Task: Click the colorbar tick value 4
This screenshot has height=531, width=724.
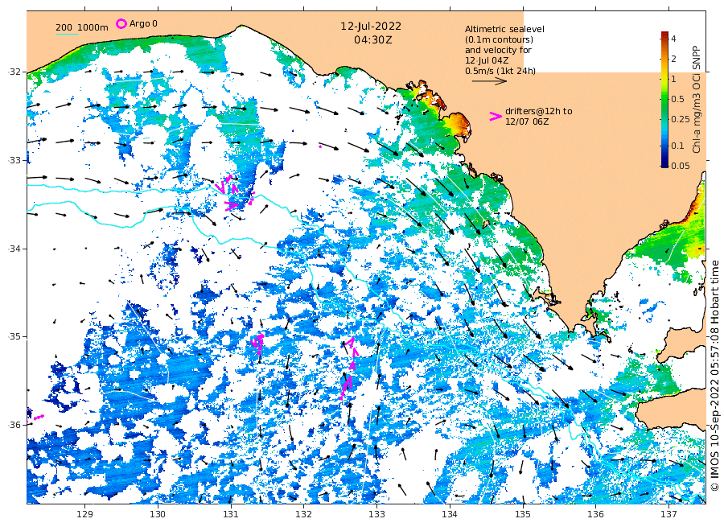Action: pos(673,39)
